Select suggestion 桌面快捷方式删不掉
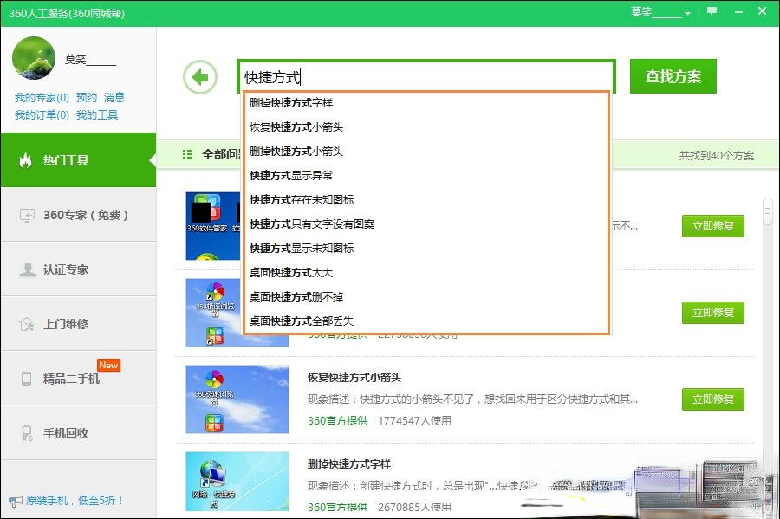The image size is (780, 519). pos(426,297)
